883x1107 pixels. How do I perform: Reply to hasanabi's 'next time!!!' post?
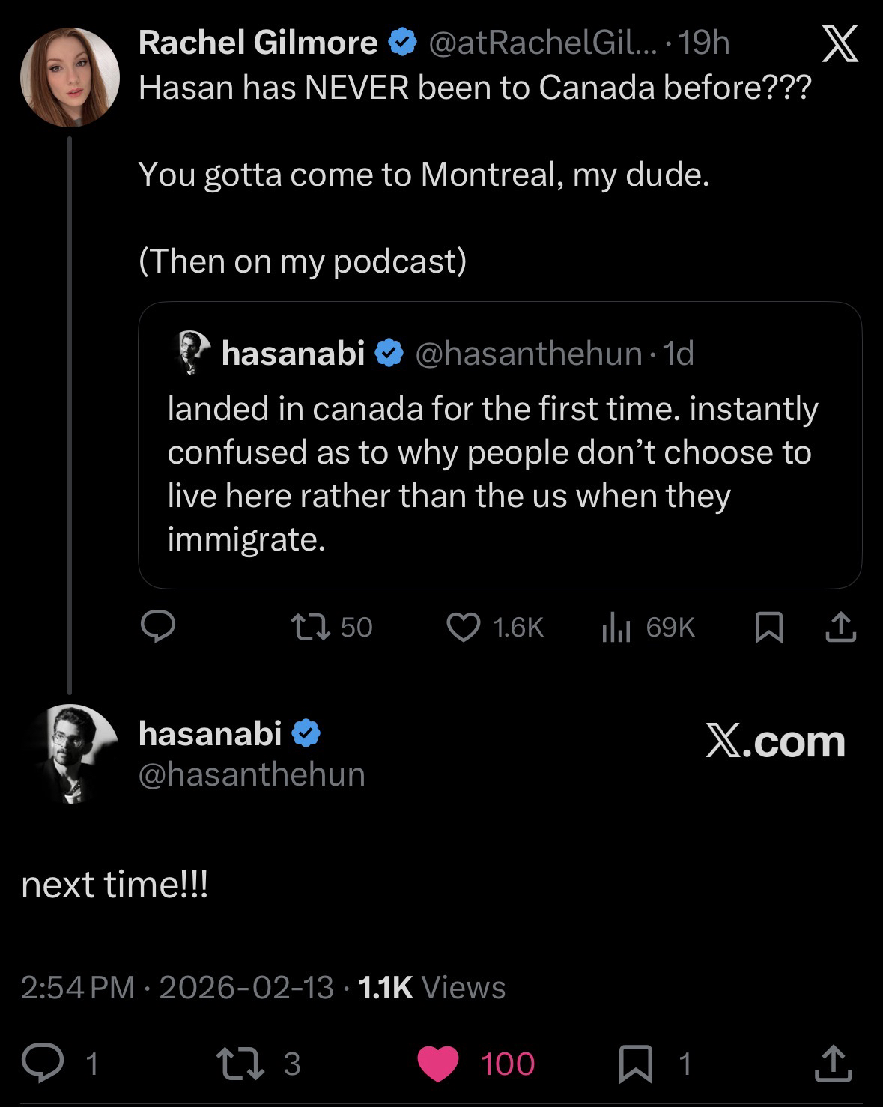pos(42,1064)
